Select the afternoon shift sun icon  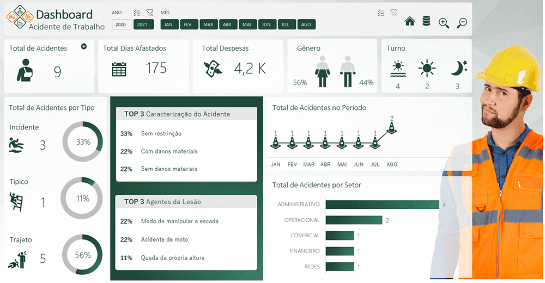(x=427, y=68)
